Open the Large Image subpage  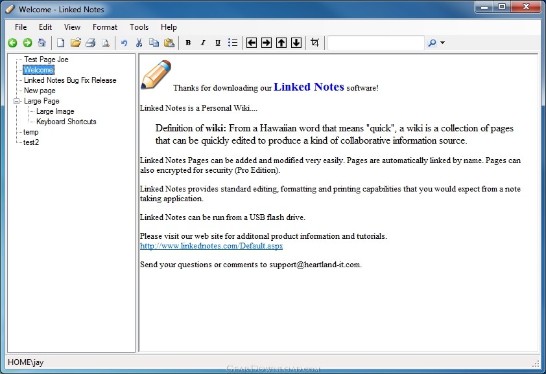tap(55, 111)
